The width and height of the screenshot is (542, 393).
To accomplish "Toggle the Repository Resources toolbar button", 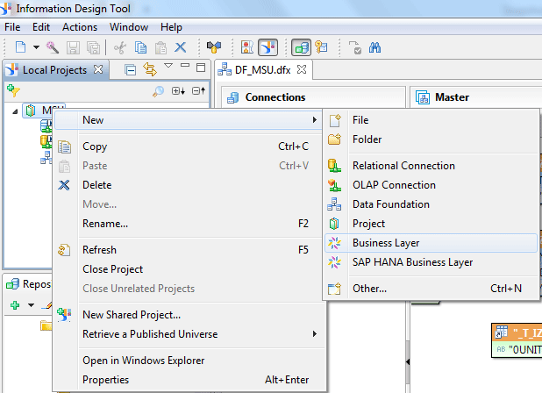I will point(301,47).
